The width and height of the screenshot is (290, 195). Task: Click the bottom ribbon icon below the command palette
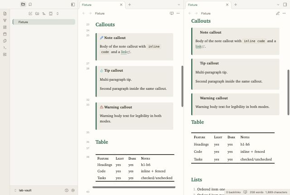pyautogui.click(x=5, y=54)
